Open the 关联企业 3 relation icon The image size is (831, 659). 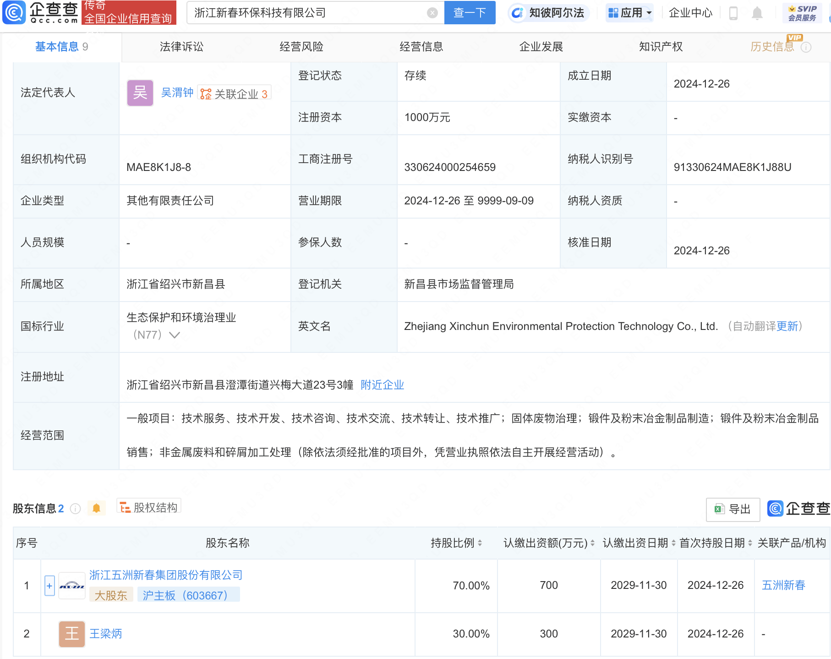(235, 93)
